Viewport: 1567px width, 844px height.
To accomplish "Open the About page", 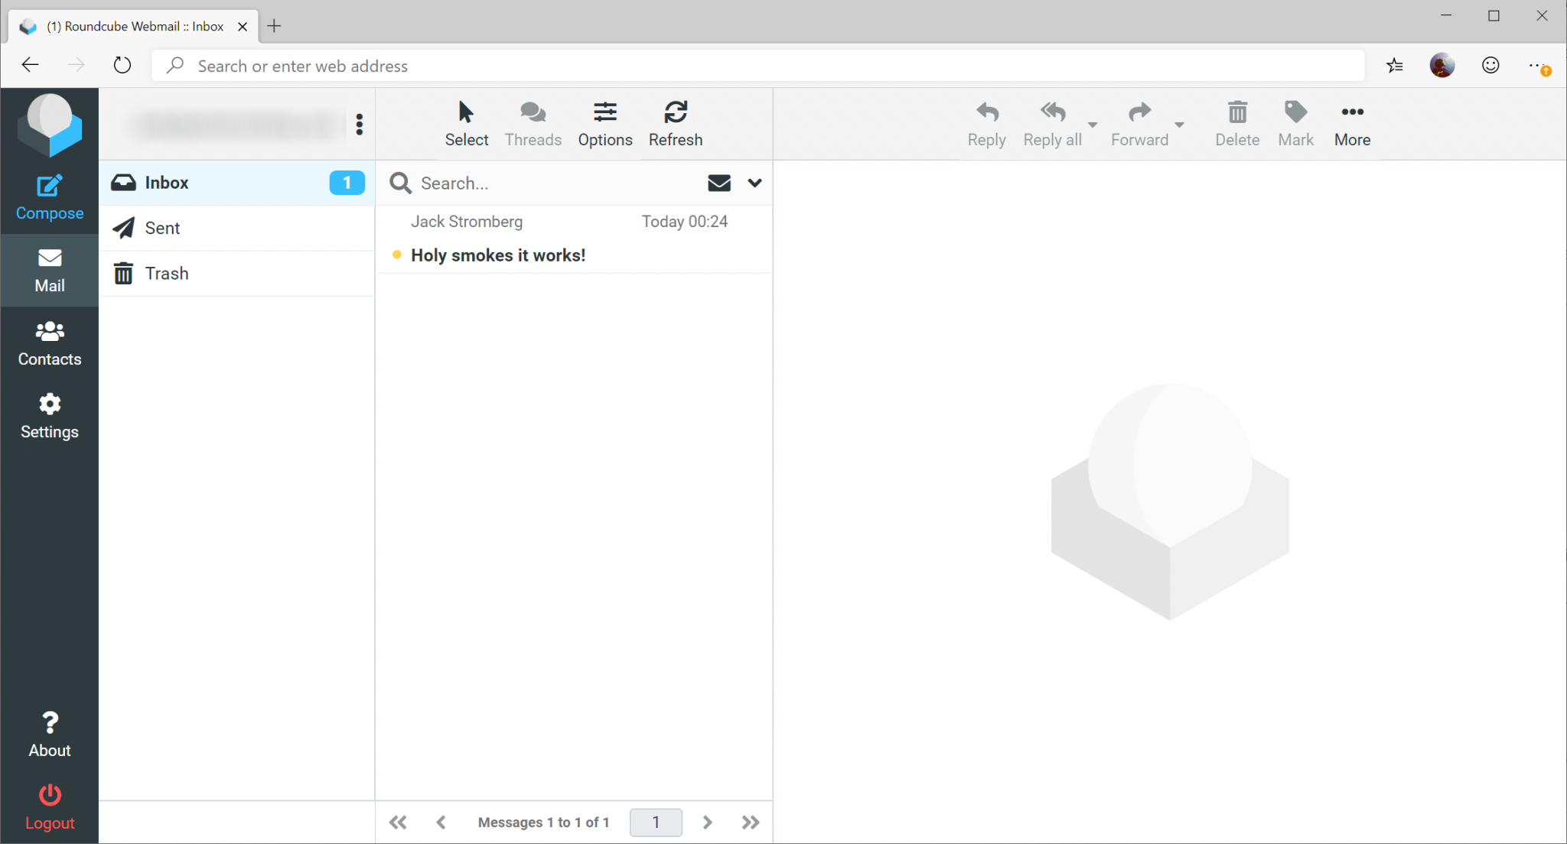I will click(x=49, y=733).
